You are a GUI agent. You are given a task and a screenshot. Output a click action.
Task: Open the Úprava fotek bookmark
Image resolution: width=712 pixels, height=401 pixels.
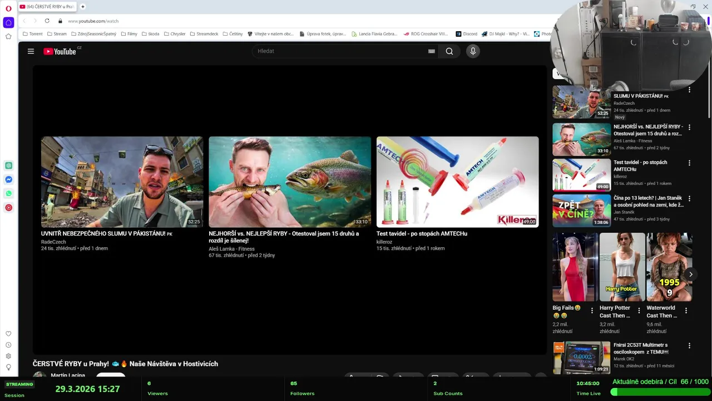click(323, 33)
